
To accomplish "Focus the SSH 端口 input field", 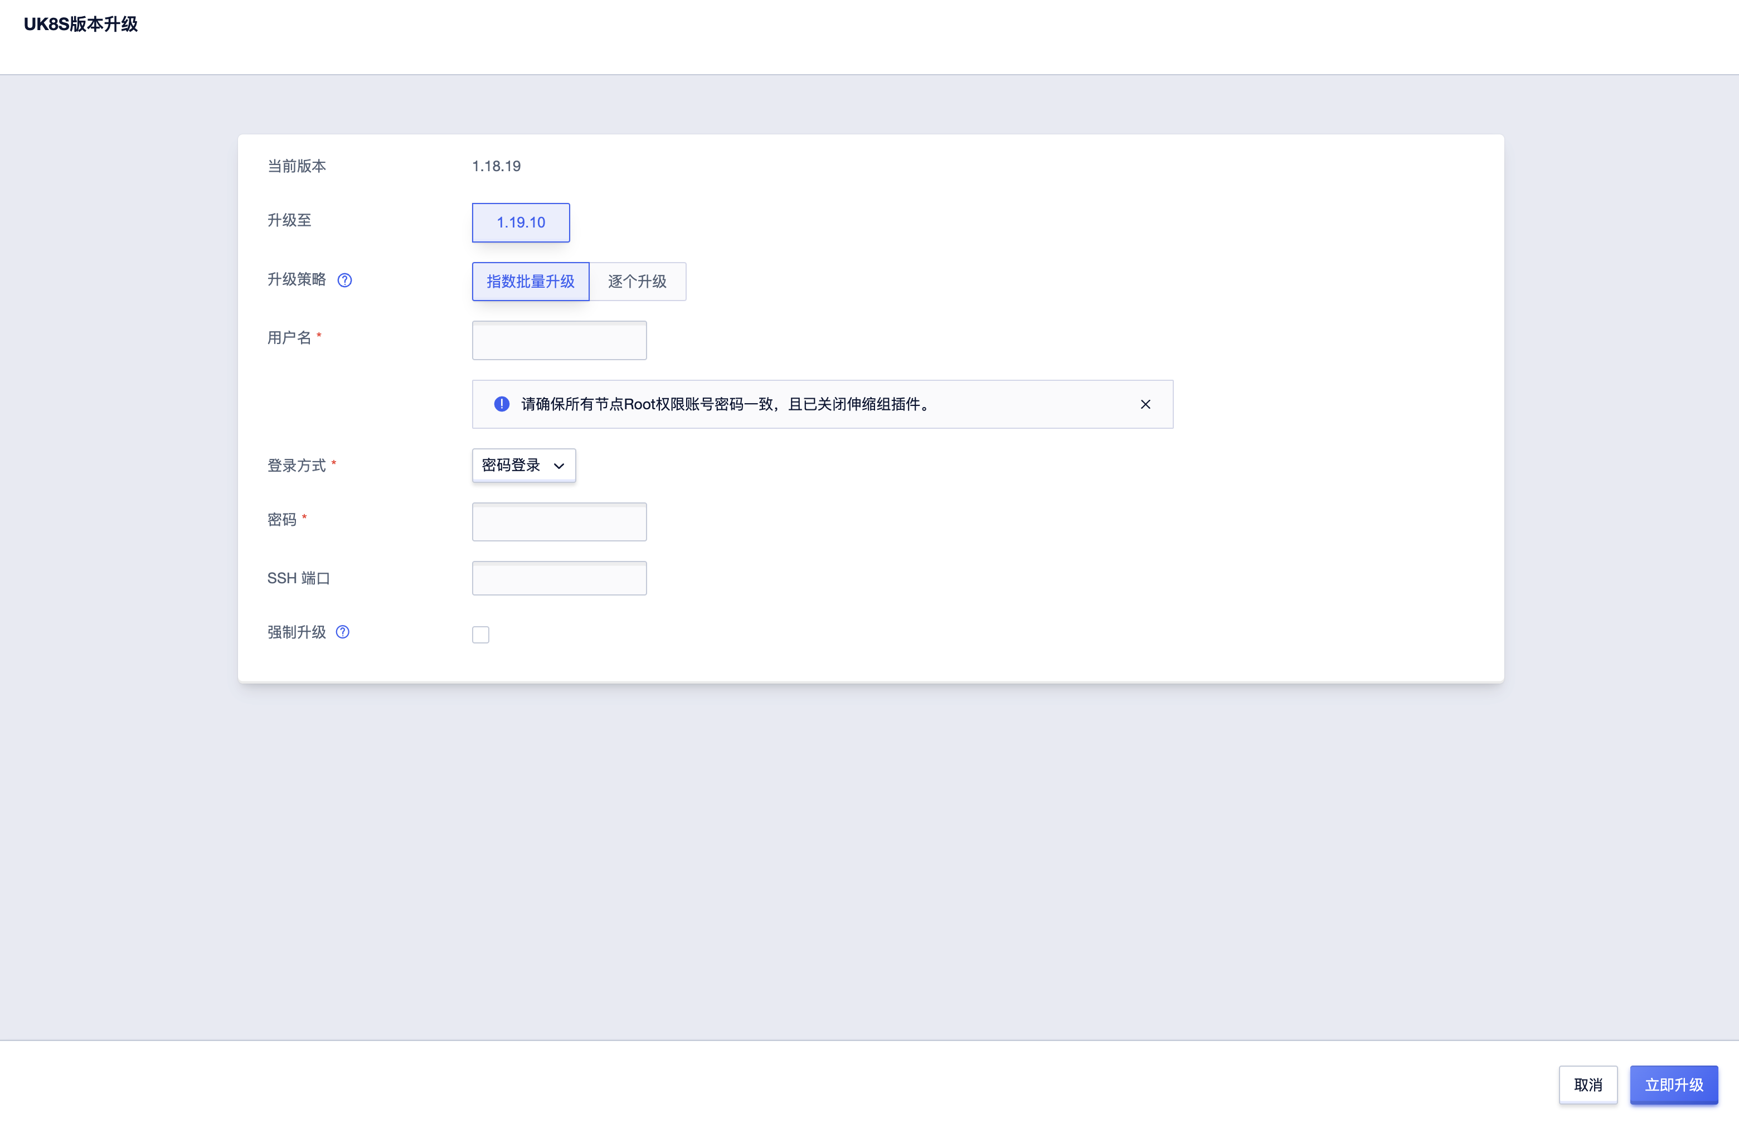I will click(559, 578).
